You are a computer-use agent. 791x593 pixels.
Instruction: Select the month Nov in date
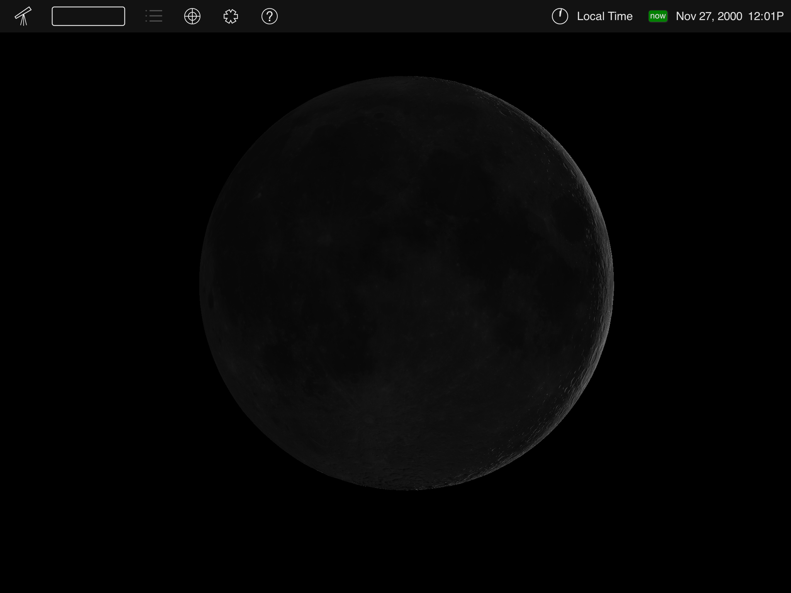[x=686, y=16]
